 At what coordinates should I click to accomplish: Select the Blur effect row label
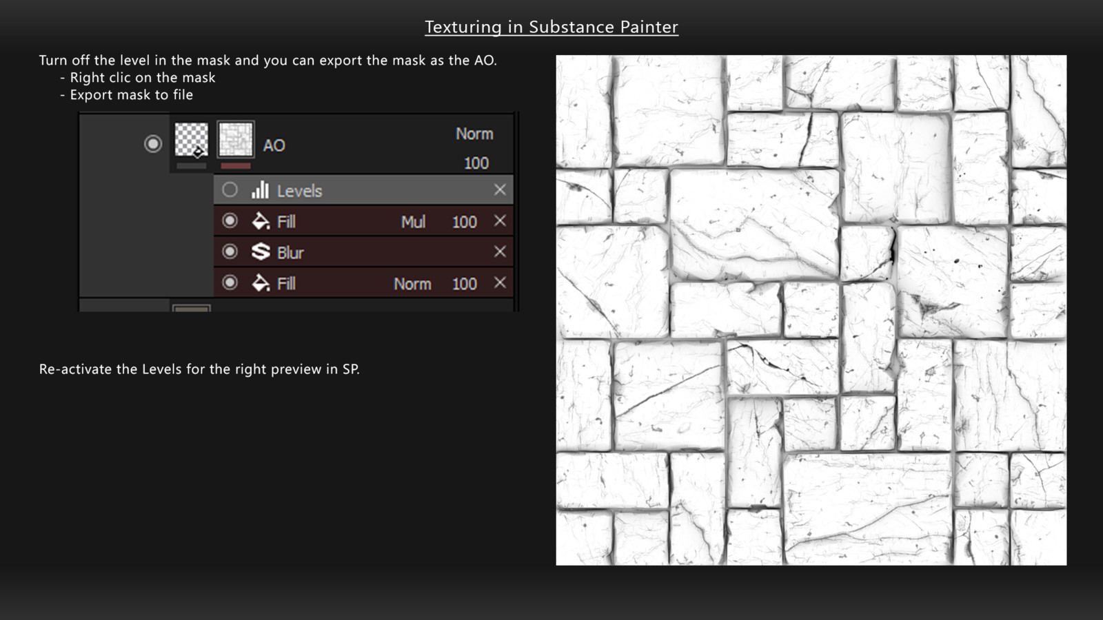point(290,253)
